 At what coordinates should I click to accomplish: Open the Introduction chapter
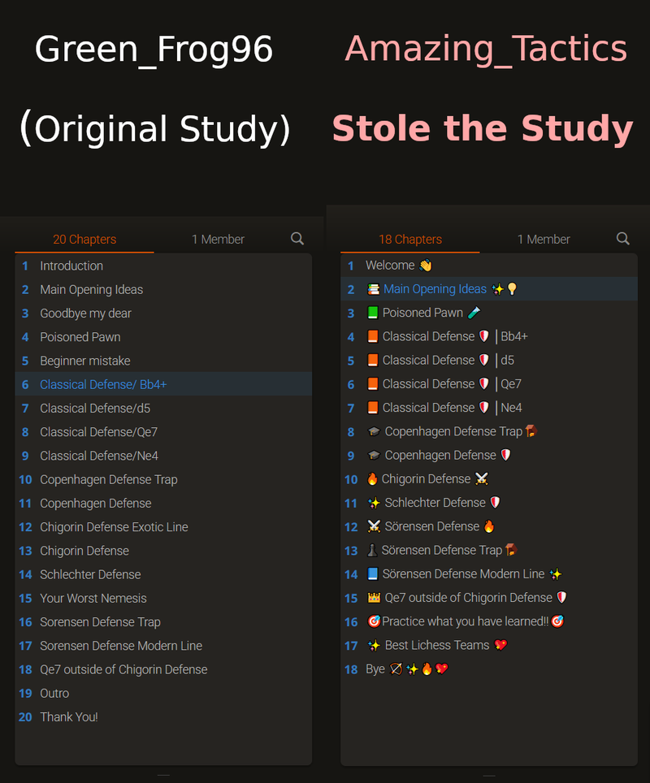[x=71, y=266]
